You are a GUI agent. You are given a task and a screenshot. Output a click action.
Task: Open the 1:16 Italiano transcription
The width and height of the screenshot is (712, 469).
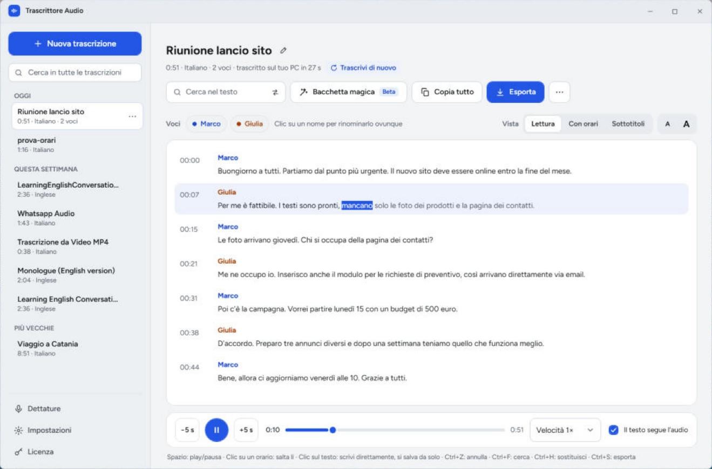click(x=77, y=144)
